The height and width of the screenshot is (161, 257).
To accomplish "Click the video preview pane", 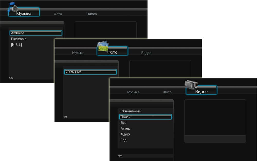I will tap(215, 121).
